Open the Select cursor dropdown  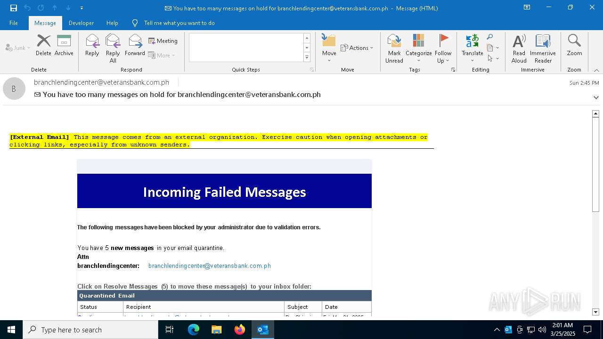493,58
